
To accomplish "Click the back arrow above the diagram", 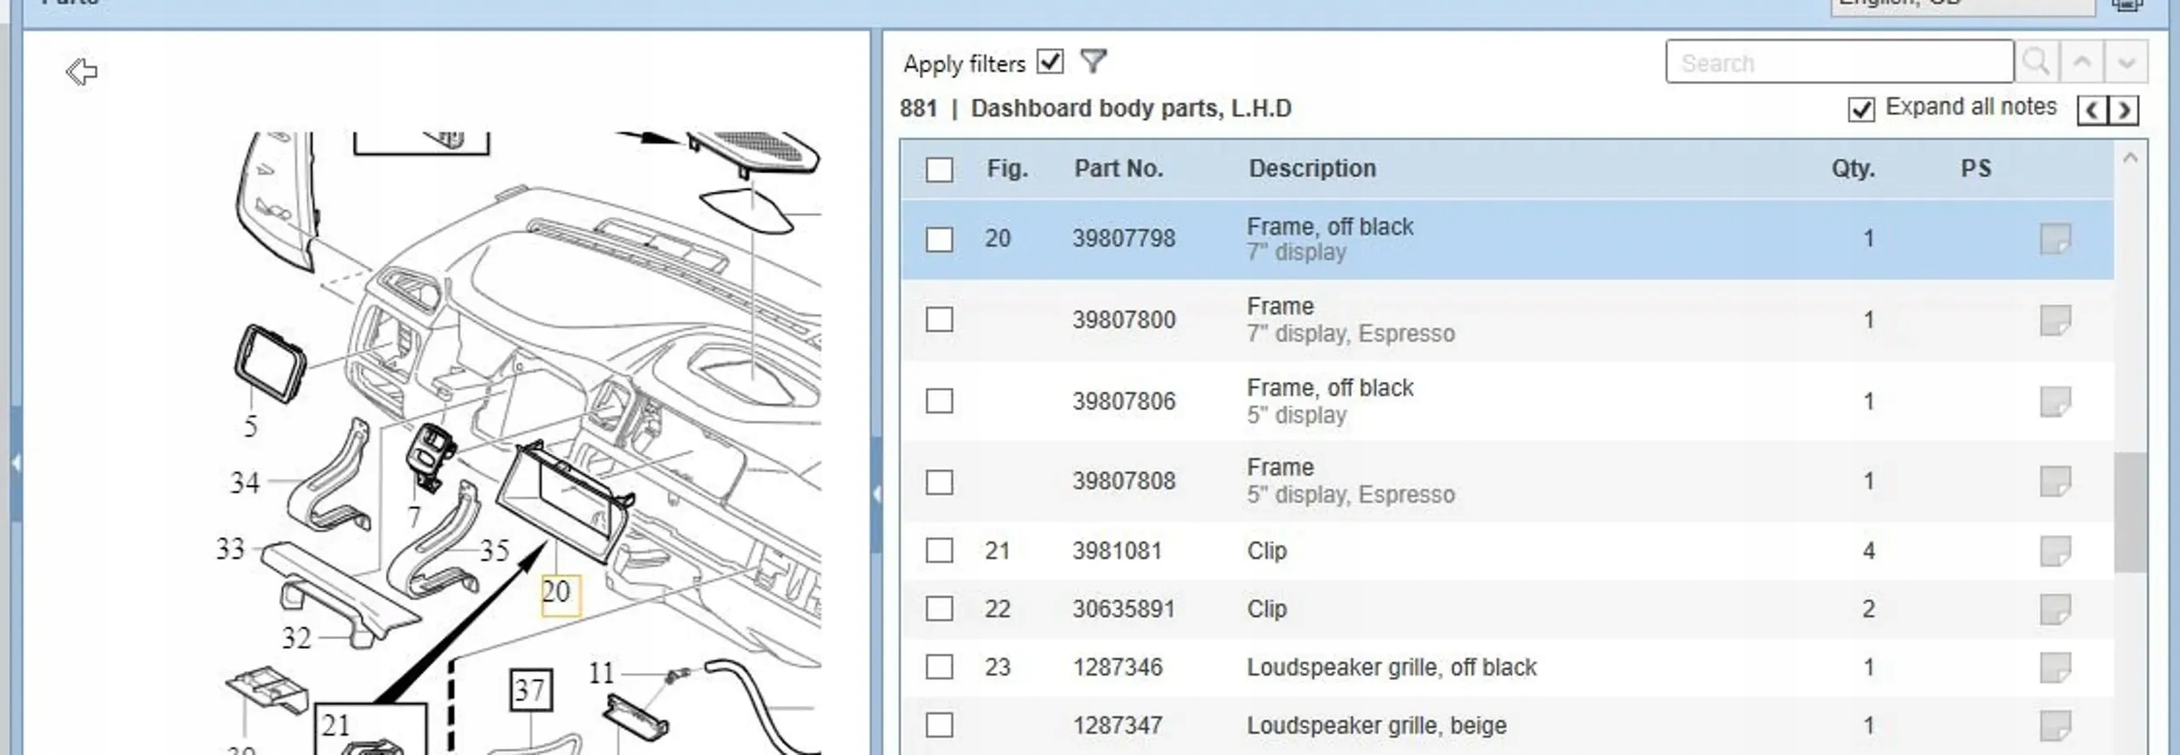I will coord(82,71).
